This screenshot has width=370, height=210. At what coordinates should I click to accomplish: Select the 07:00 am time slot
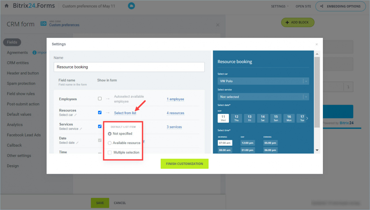pos(225,143)
